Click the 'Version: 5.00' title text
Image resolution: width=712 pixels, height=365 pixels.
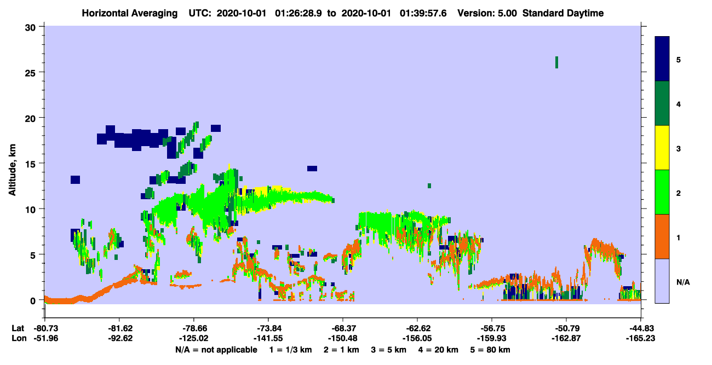[x=487, y=13]
